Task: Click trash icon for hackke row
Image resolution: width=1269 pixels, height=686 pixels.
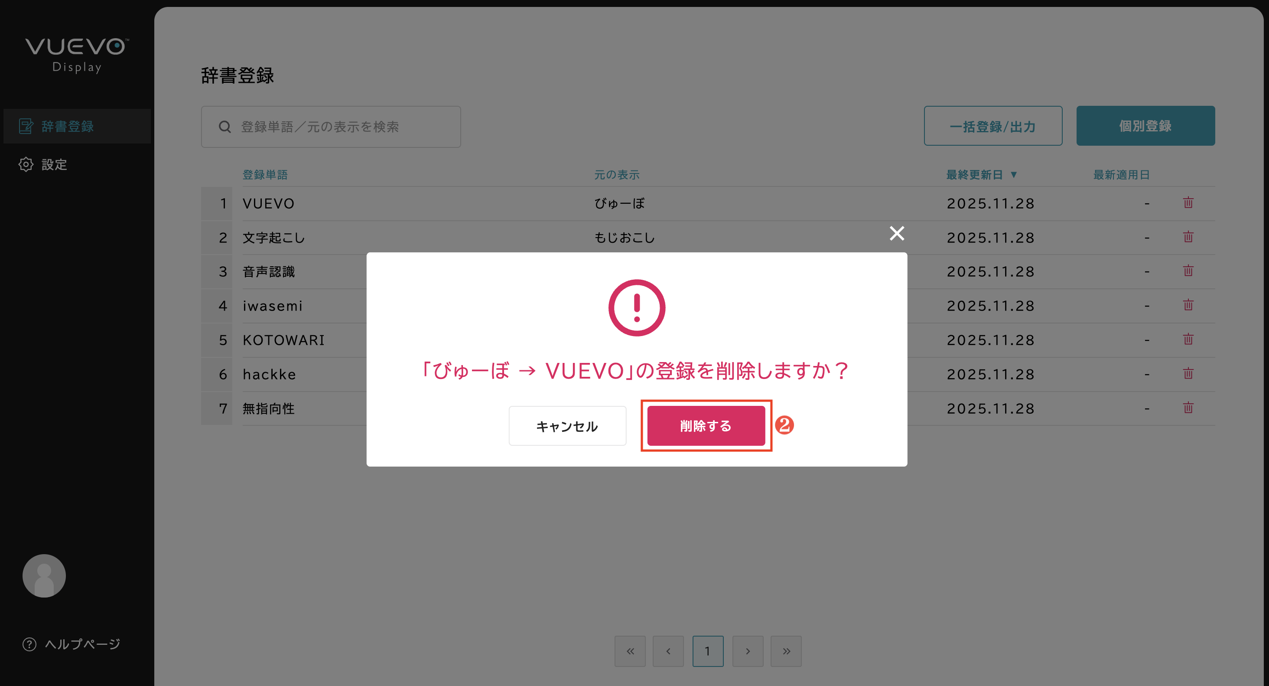Action: click(x=1188, y=373)
